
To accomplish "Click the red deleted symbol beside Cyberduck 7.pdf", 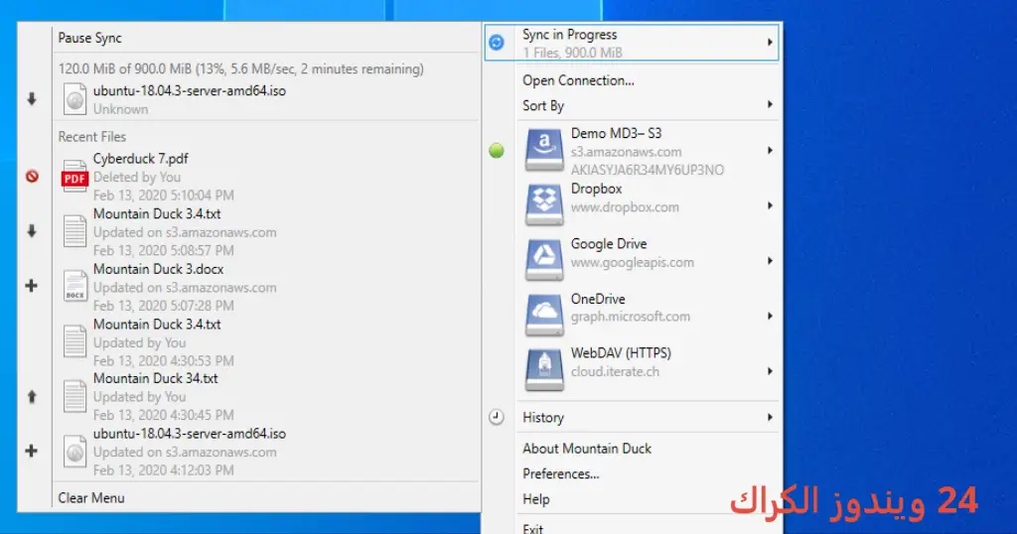I will 32,177.
